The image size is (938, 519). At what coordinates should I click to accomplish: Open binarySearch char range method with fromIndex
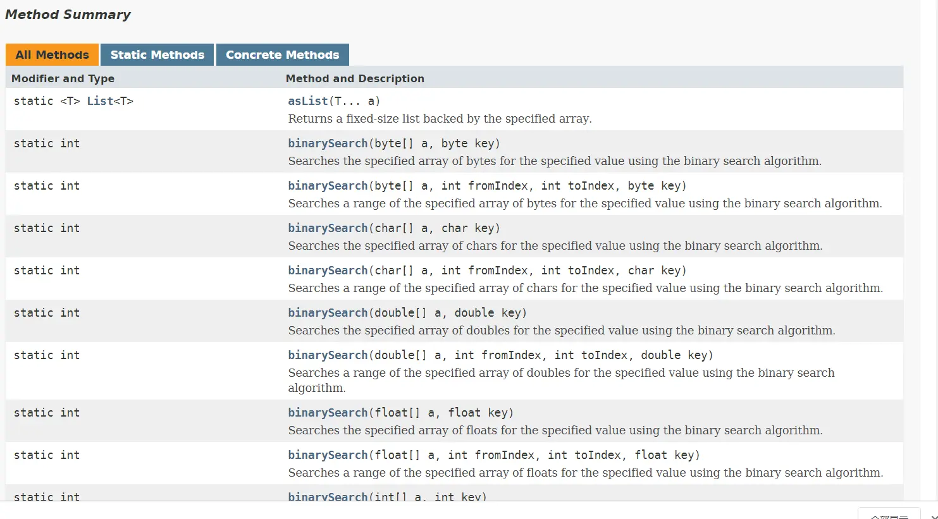coord(328,271)
